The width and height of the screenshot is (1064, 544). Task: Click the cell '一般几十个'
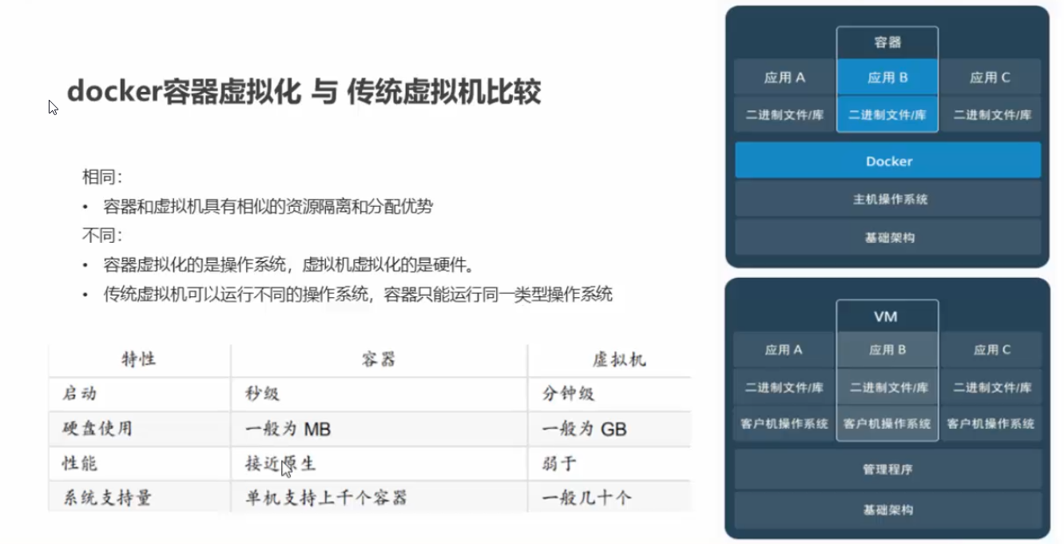pos(587,498)
